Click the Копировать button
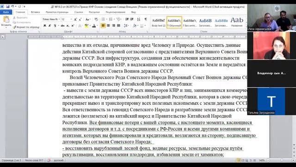The height and width of the screenshot is (167, 296). coord(22,22)
